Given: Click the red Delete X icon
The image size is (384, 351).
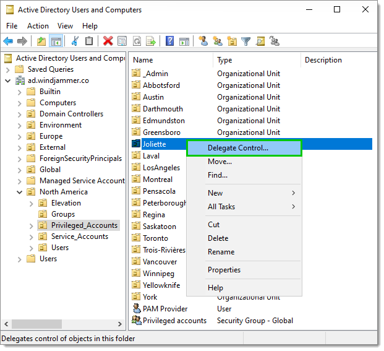Looking at the screenshot, I should click(108, 41).
